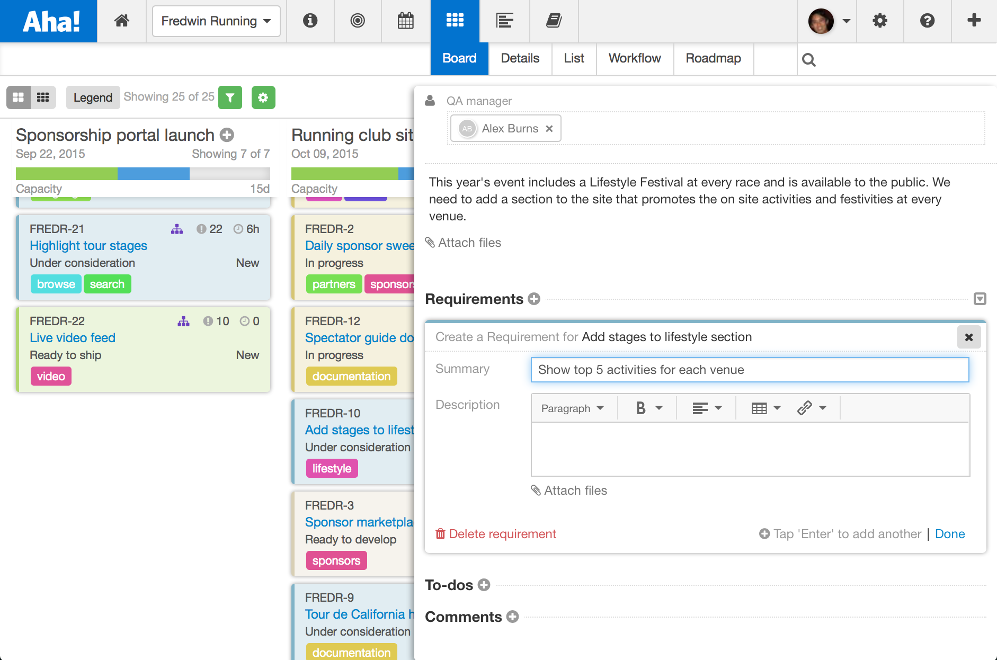Click the green filter funnel button
This screenshot has height=660, width=997.
click(230, 97)
